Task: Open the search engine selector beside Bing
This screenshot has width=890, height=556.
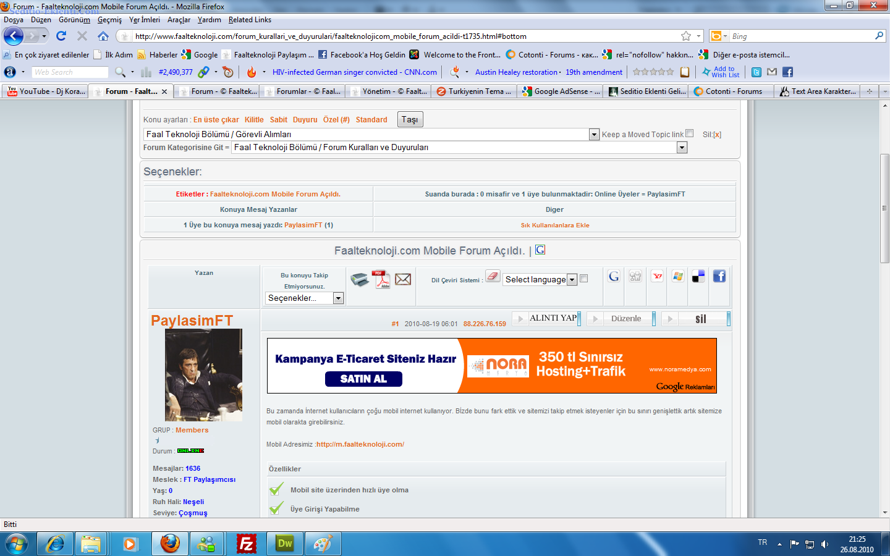Action: coord(718,36)
